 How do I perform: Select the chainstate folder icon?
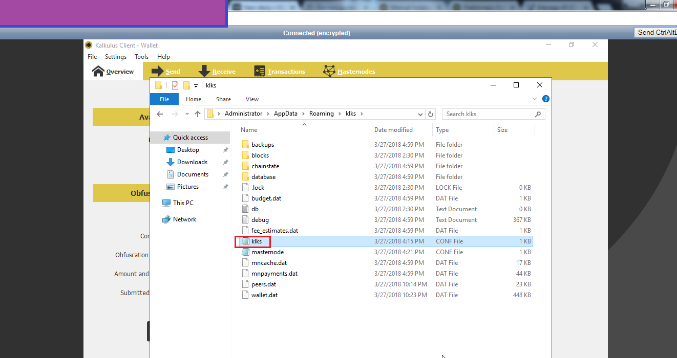(245, 166)
